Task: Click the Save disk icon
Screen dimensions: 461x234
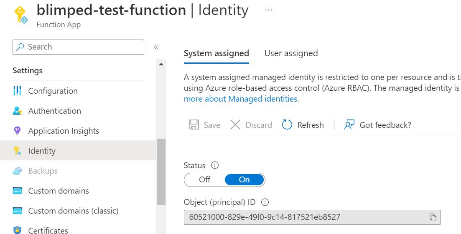Action: tap(194, 125)
